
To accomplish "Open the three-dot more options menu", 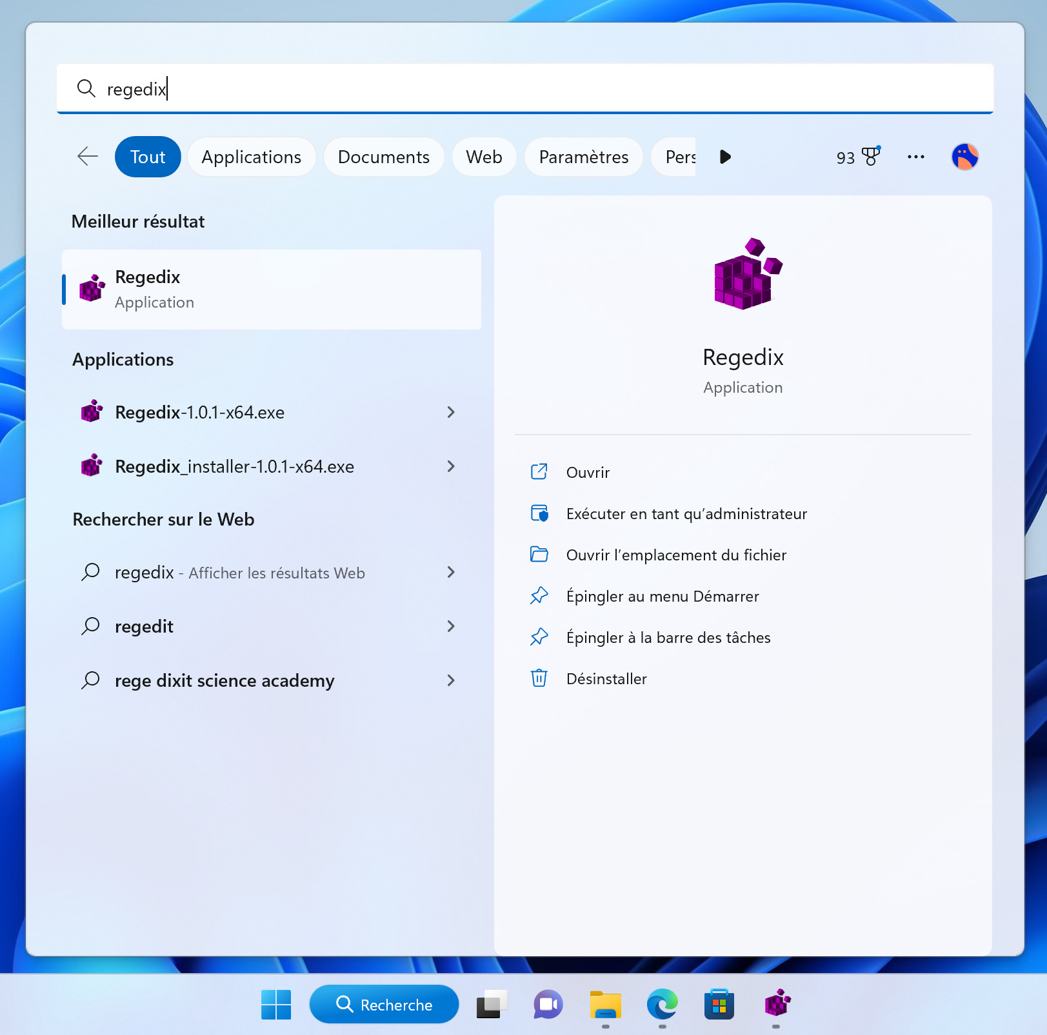I will coord(916,157).
